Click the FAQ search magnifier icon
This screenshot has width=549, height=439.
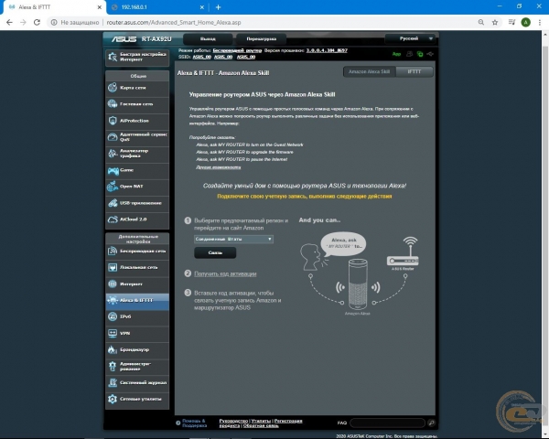pyautogui.click(x=431, y=423)
